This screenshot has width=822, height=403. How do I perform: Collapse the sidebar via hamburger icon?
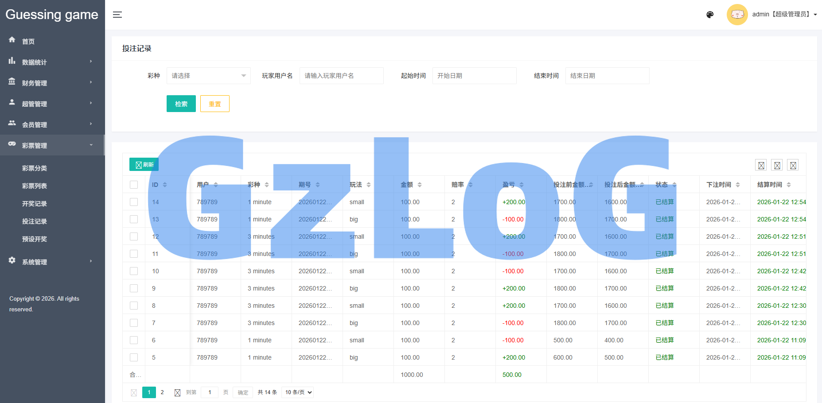117,15
